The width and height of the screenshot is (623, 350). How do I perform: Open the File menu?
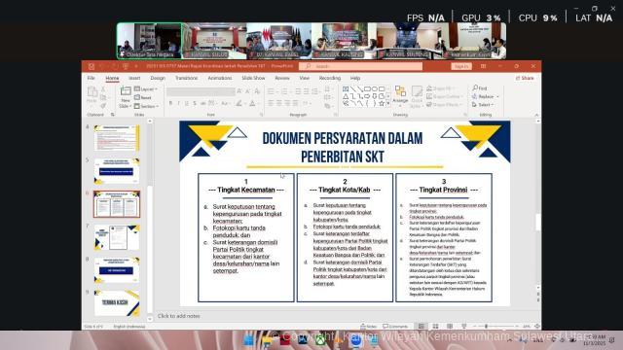coord(91,78)
